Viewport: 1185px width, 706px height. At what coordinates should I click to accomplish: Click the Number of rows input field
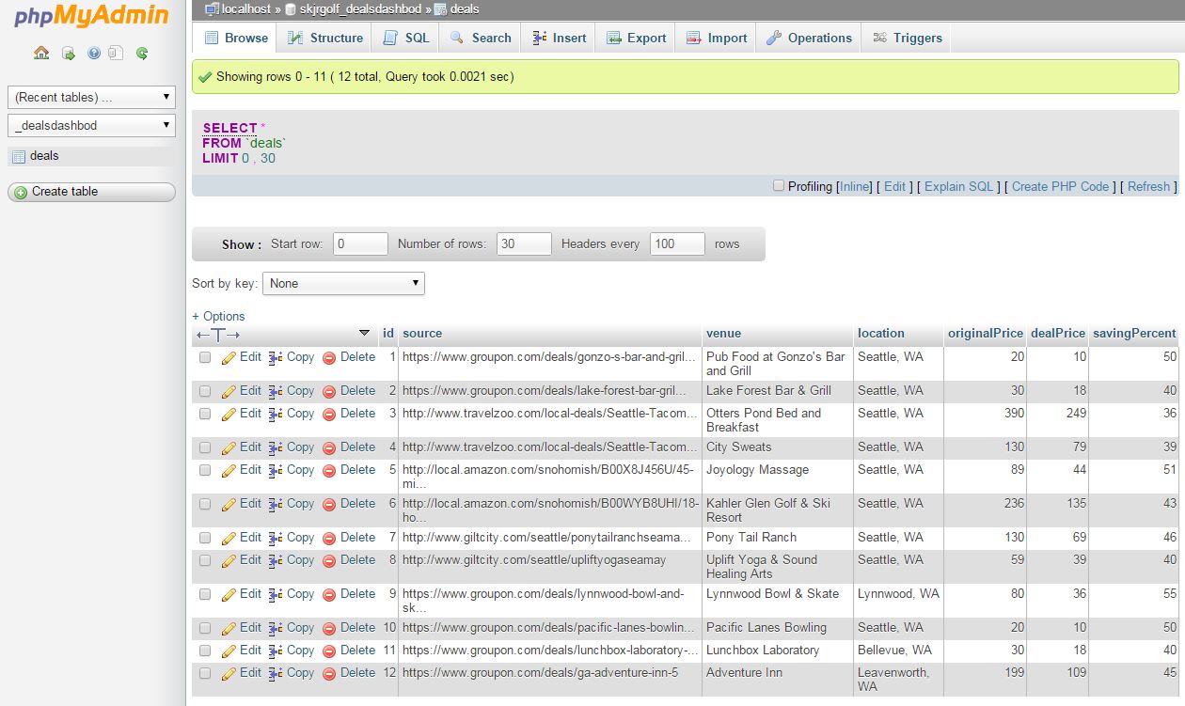(524, 243)
